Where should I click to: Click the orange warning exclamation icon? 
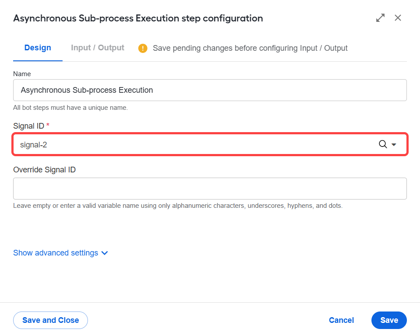[143, 48]
